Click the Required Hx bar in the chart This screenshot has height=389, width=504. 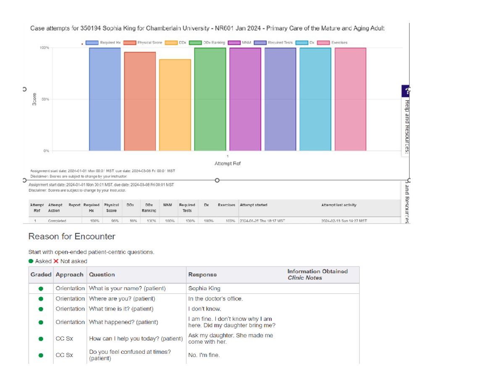104,99
